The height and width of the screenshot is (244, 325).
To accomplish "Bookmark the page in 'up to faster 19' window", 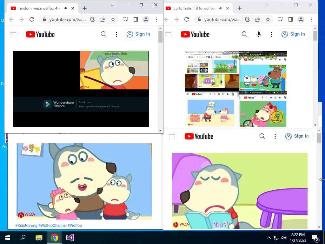I will click(268, 19).
